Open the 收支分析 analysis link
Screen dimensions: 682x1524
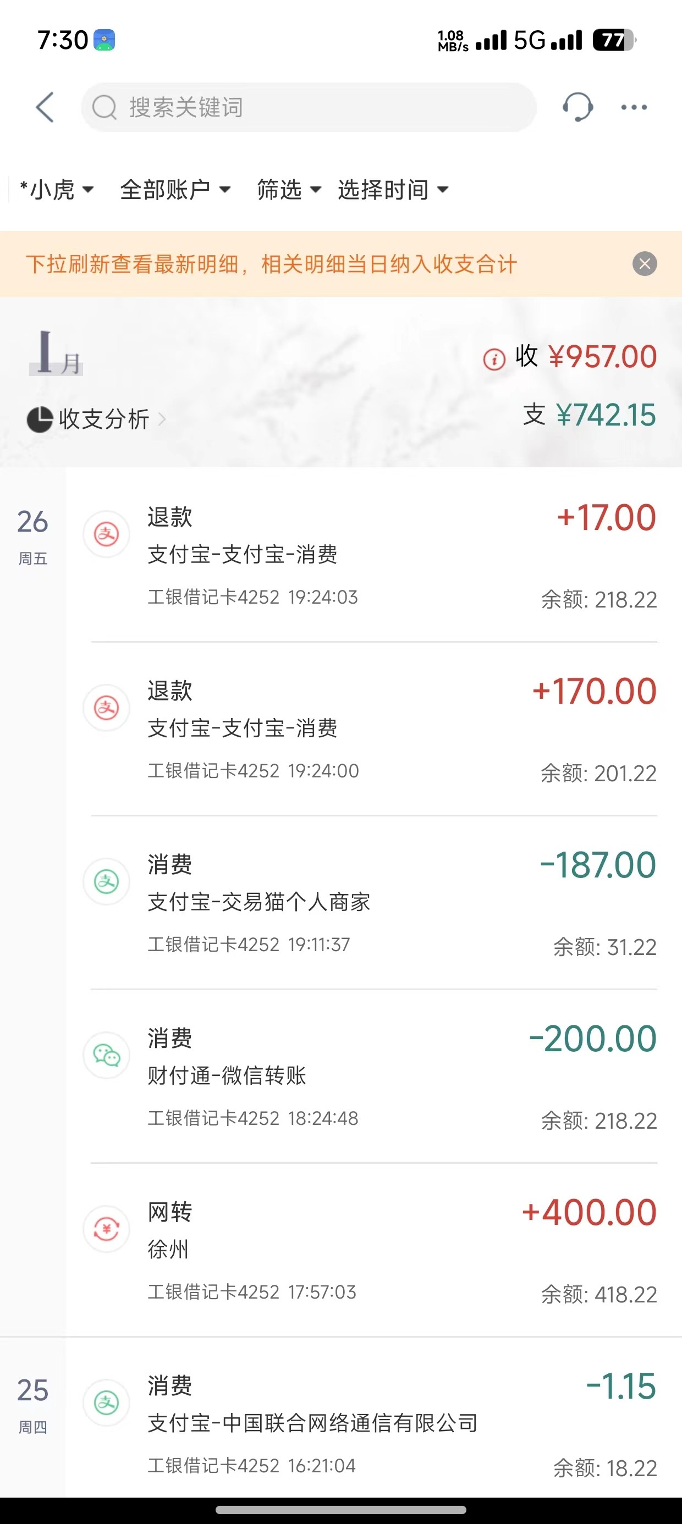[x=103, y=419]
